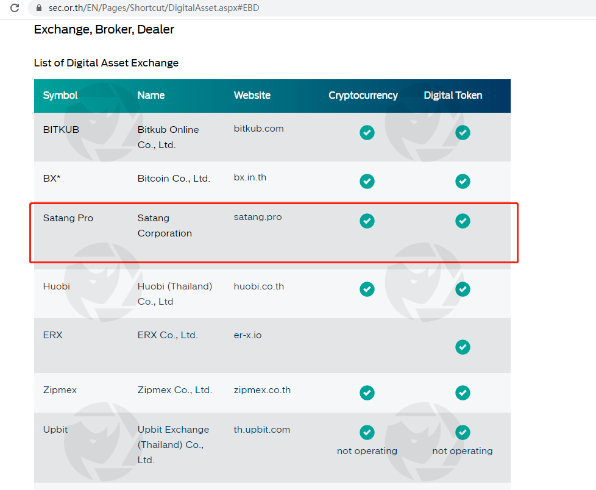Open the bitkub.com website link
Viewport: 596px width, 490px height.
point(258,129)
